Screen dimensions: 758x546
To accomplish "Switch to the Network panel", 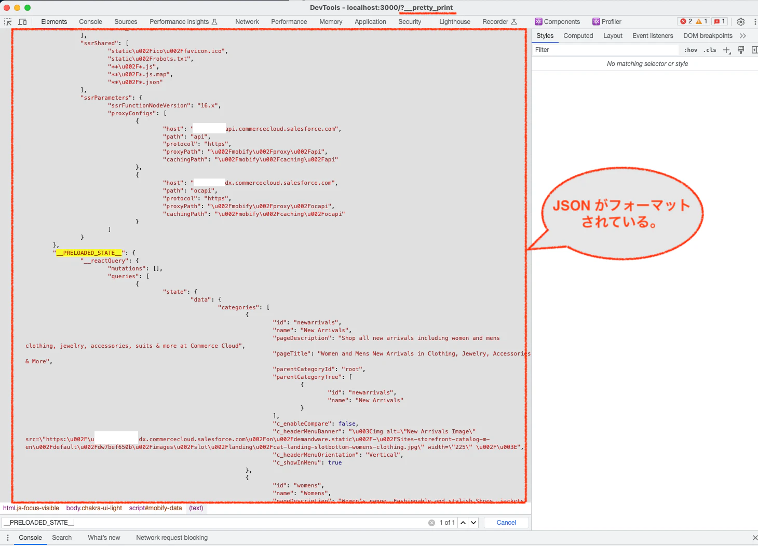I will coord(247,22).
